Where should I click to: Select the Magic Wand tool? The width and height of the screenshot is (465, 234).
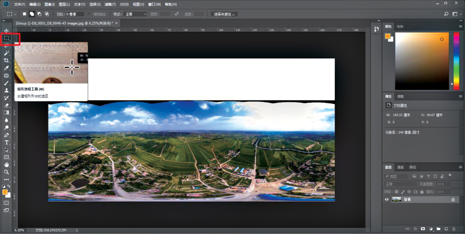click(6, 53)
